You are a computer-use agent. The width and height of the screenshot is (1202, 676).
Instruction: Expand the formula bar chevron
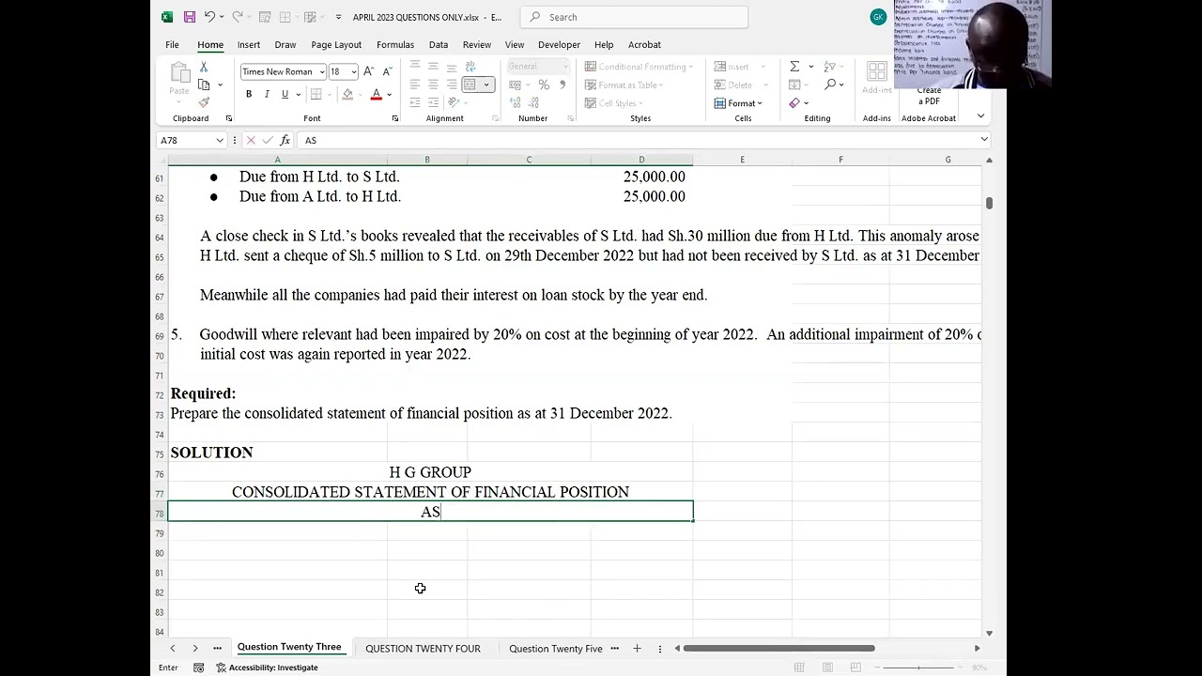(984, 140)
